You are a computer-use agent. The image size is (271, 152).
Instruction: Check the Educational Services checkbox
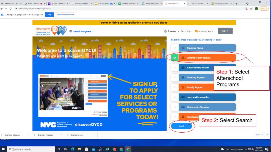pos(175,68)
